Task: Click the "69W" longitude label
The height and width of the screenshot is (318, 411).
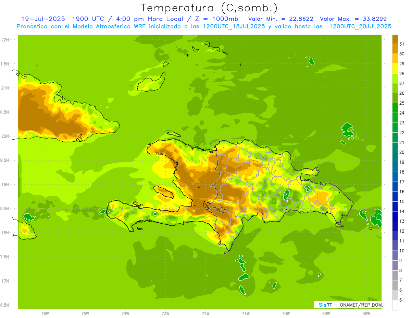Action: (x=326, y=314)
